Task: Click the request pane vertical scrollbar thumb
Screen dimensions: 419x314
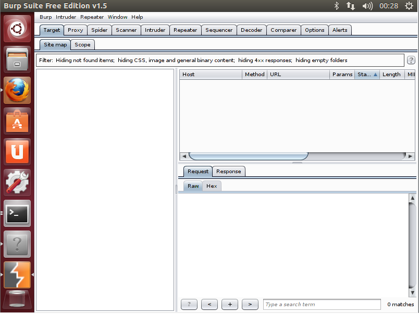Action: tap(412, 246)
